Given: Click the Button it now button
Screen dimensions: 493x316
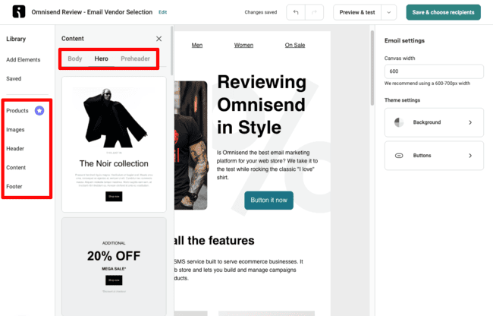Looking at the screenshot, I should tap(268, 201).
